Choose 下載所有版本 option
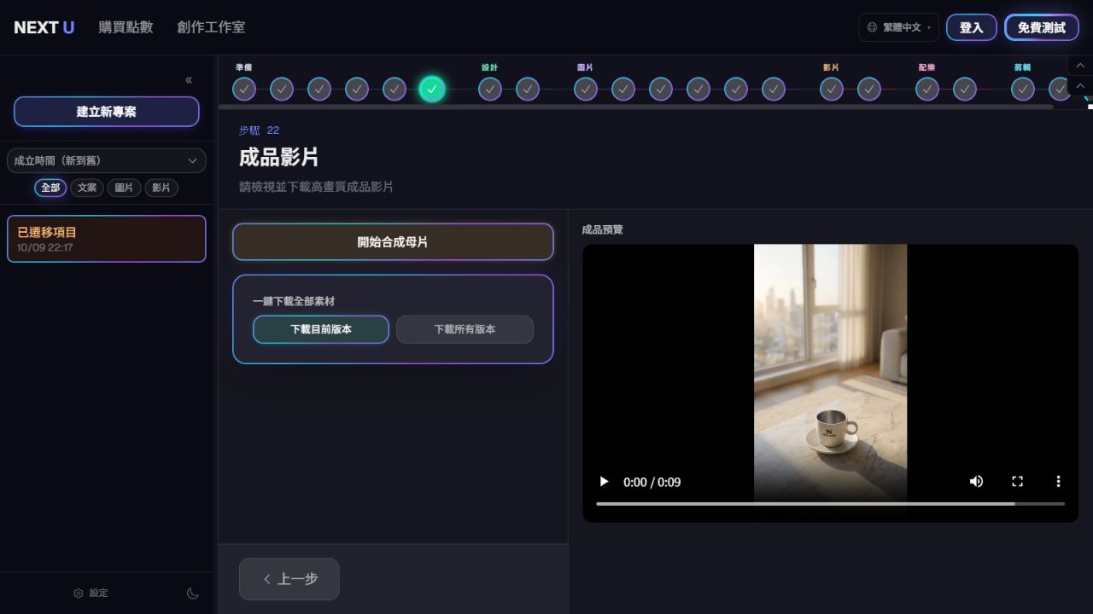 (x=465, y=329)
